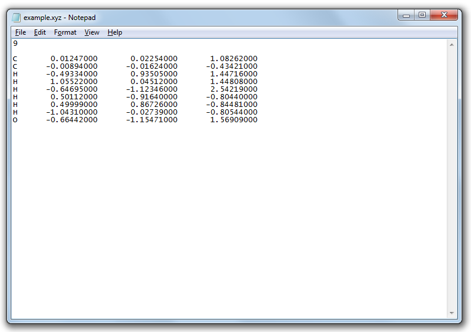Click the value -1.15471000

pyautogui.click(x=152, y=120)
